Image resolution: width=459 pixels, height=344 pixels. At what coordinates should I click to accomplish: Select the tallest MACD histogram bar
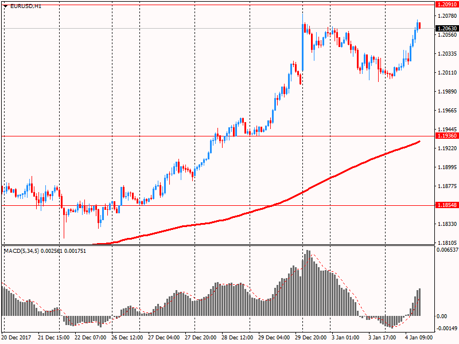tap(308, 283)
